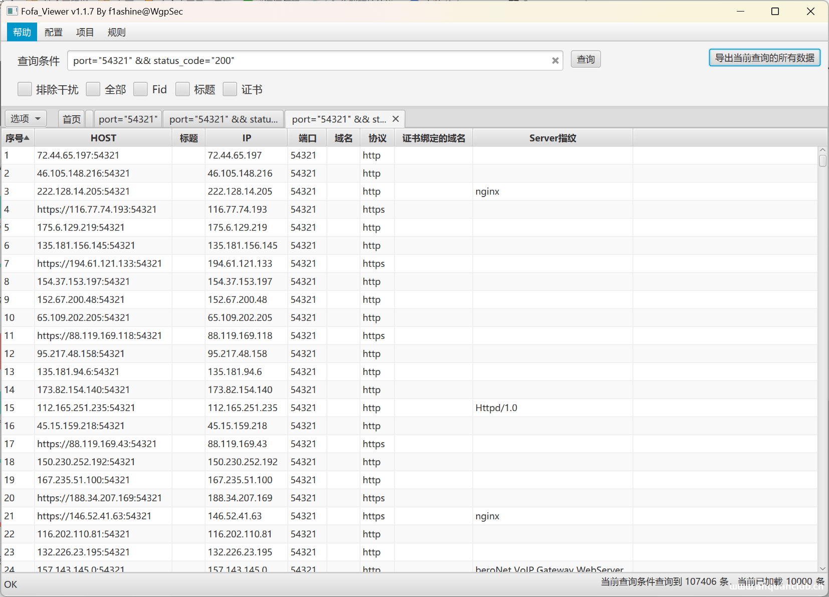Viewport: 829px width, 597px height.
Task: Click the scrollbar down arrow in results table
Action: coord(822,568)
